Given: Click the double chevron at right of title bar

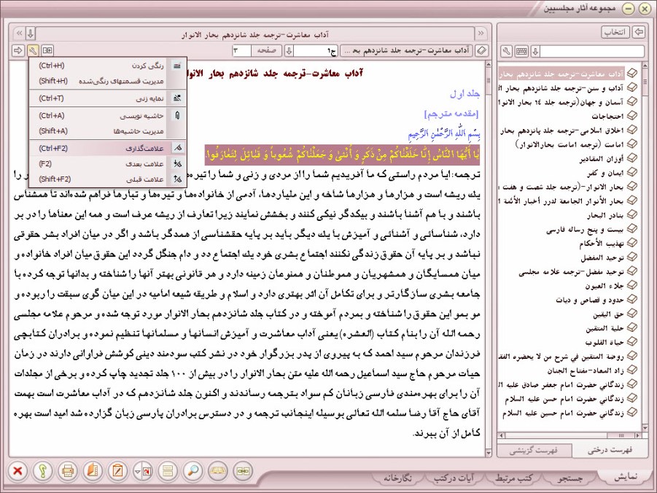Looking at the screenshot, I should click(481, 33).
